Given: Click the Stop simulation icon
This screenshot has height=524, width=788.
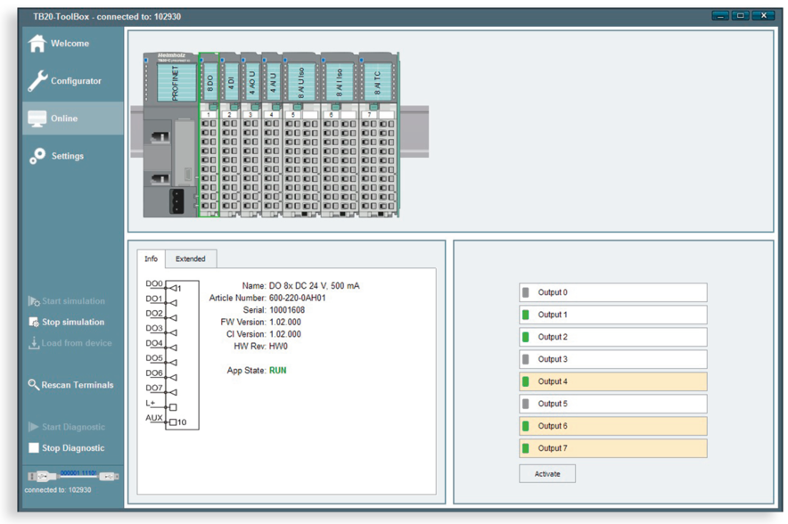Looking at the screenshot, I should 34,322.
